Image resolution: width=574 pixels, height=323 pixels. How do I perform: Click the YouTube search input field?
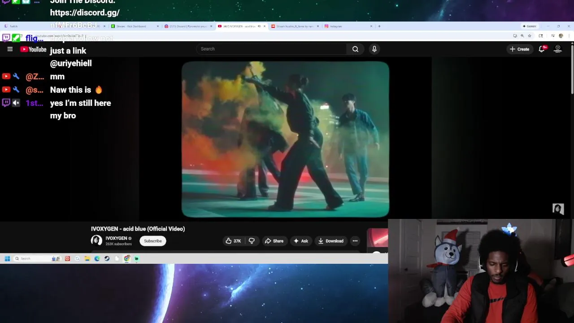click(x=271, y=49)
